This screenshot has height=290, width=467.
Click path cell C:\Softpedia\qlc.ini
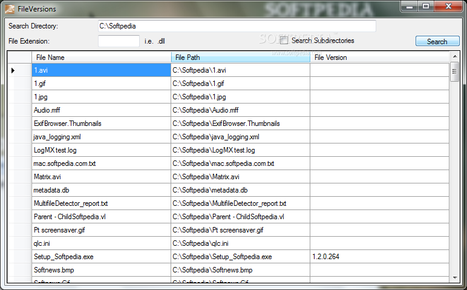click(240, 243)
